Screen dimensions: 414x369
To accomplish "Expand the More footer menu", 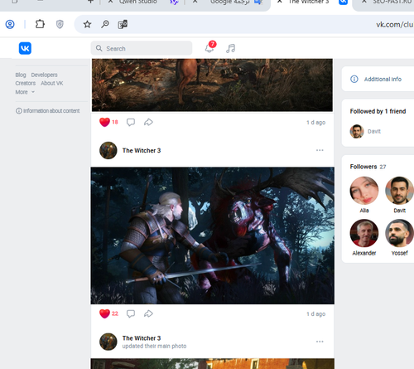I will [x=25, y=92].
